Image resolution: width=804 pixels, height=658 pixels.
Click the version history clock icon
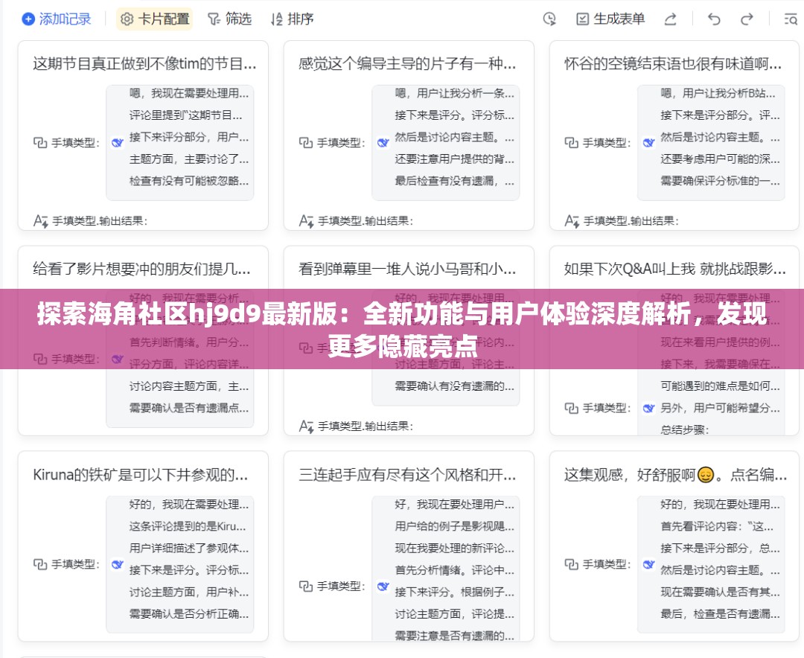click(549, 19)
